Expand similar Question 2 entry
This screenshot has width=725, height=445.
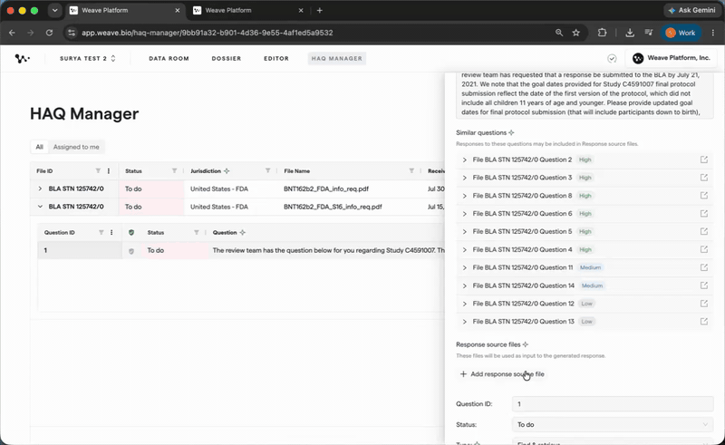[464, 160]
